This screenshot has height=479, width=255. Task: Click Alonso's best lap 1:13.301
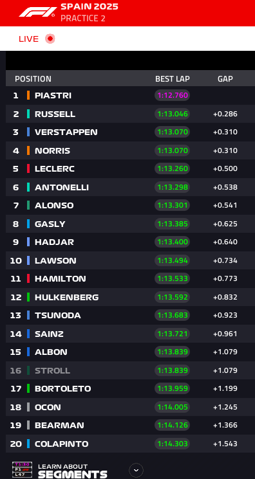coord(173,205)
